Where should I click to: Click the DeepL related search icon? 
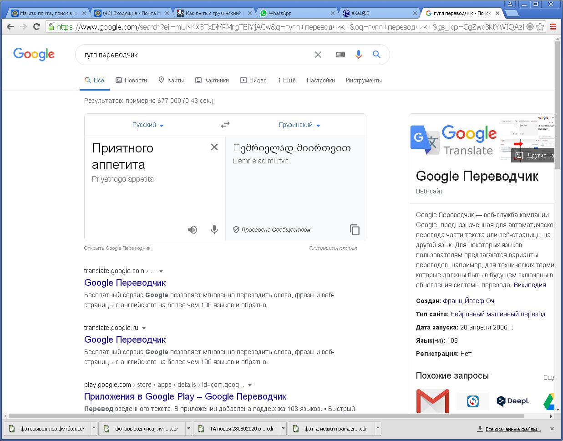(x=513, y=401)
